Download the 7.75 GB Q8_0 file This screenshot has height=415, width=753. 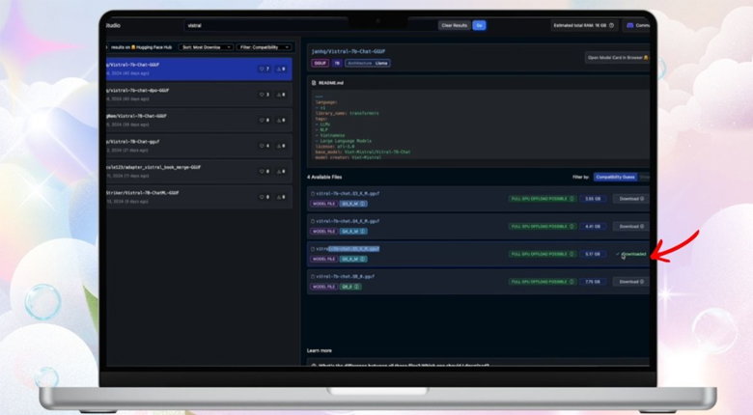tap(631, 282)
